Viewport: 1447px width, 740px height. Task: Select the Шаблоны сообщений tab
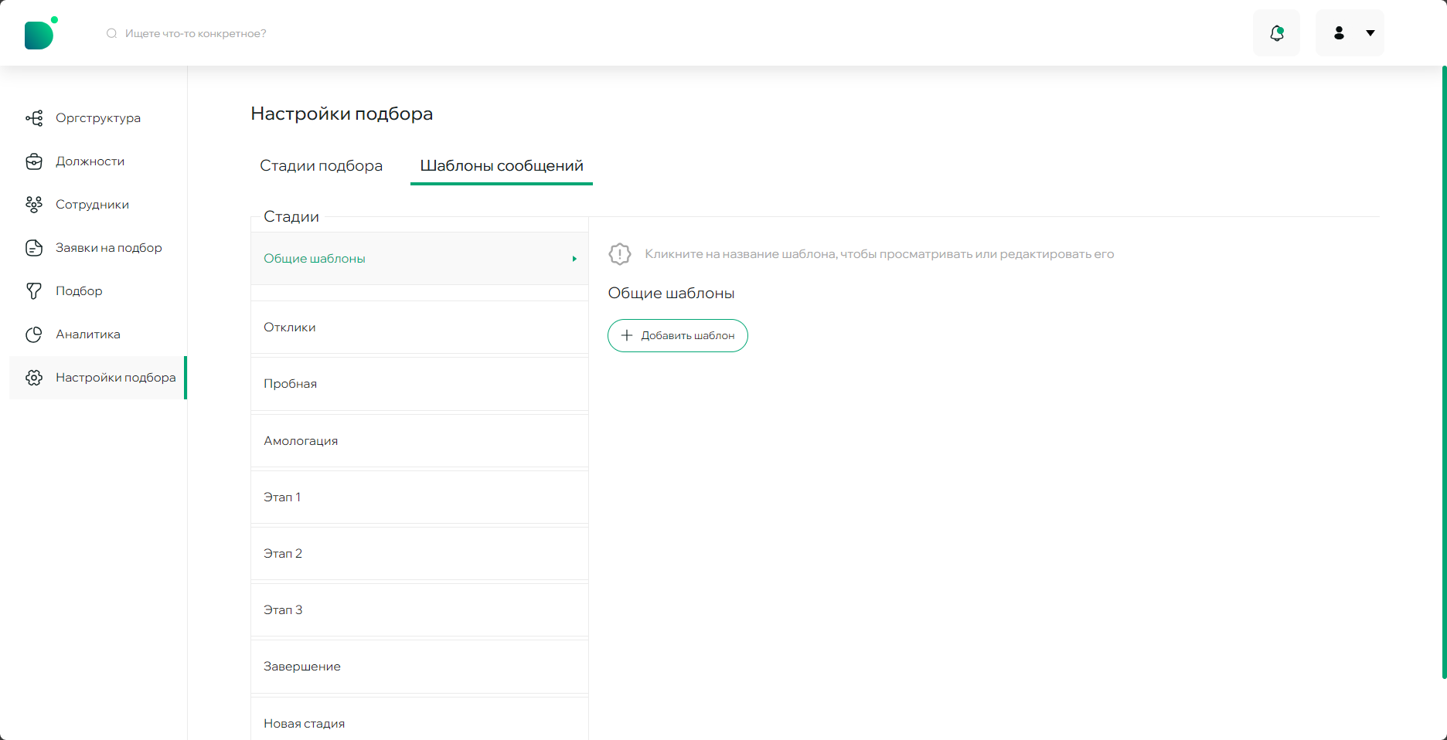click(x=502, y=166)
